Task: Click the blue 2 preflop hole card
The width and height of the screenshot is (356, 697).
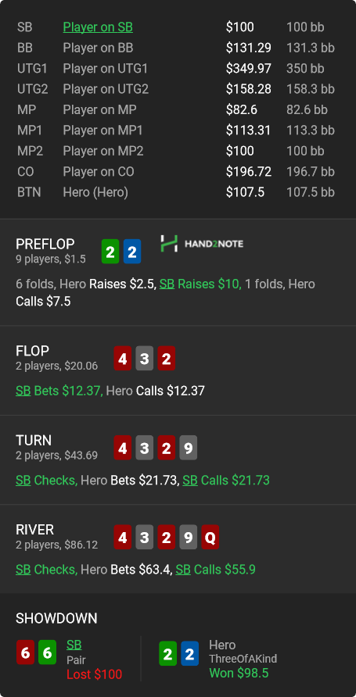Action: click(x=132, y=252)
